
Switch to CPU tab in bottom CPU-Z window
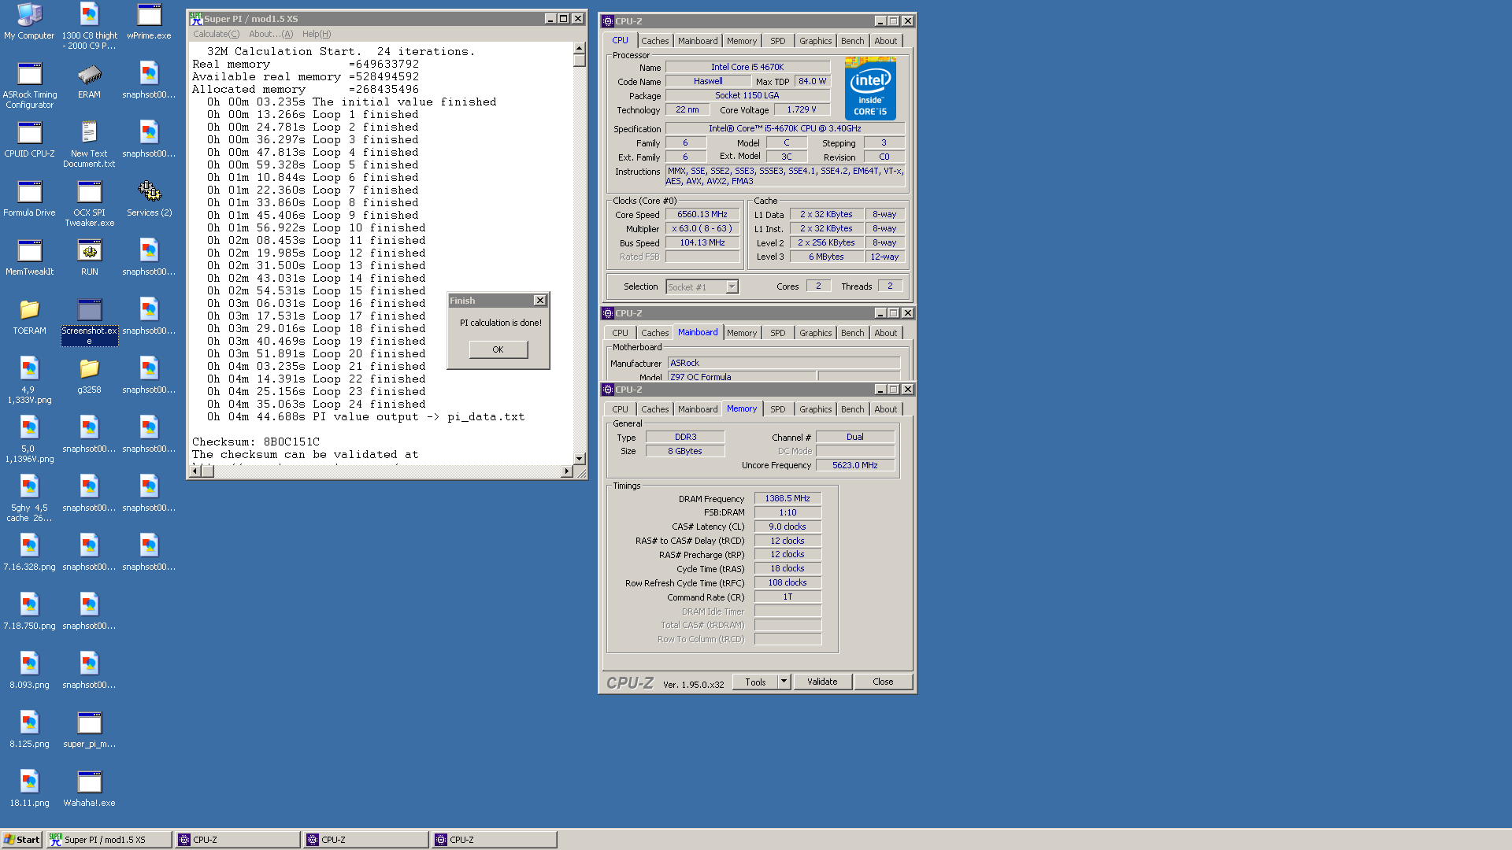[621, 409]
